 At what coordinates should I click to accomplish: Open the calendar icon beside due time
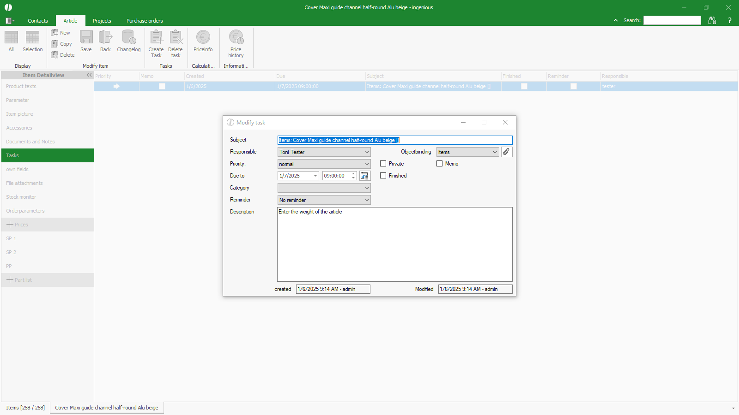[x=364, y=176]
